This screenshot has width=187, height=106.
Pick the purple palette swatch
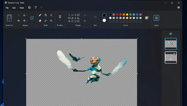point(141,15)
